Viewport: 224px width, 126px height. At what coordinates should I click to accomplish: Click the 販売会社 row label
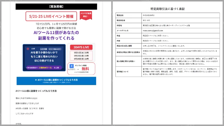tap(120, 15)
